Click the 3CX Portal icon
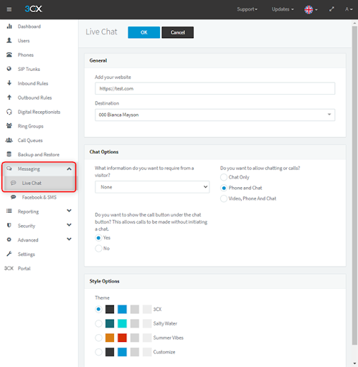Image resolution: width=358 pixels, height=367 pixels. (9, 268)
